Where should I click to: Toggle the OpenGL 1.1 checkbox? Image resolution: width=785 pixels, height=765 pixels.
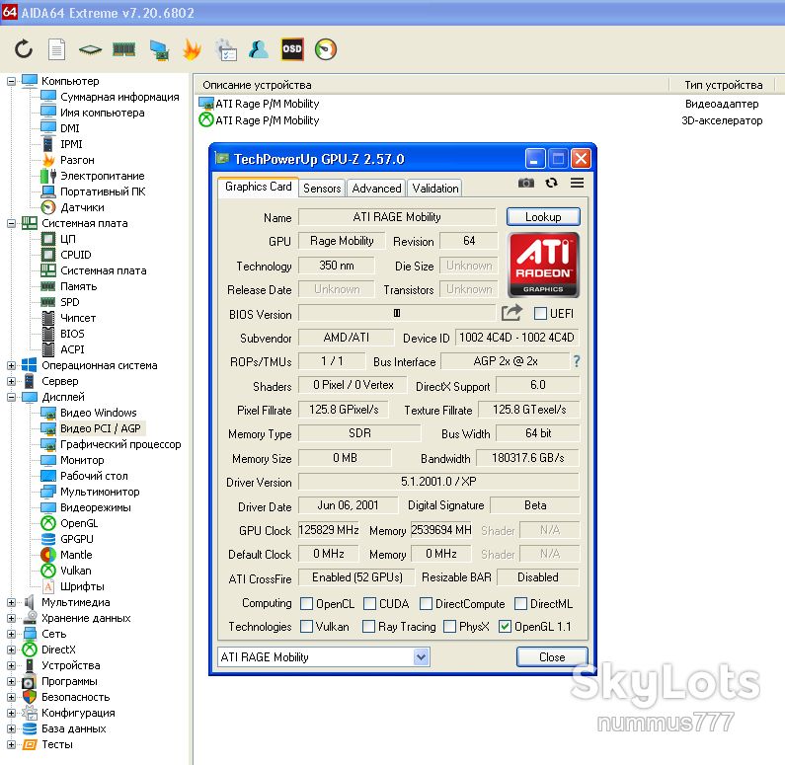click(x=506, y=627)
